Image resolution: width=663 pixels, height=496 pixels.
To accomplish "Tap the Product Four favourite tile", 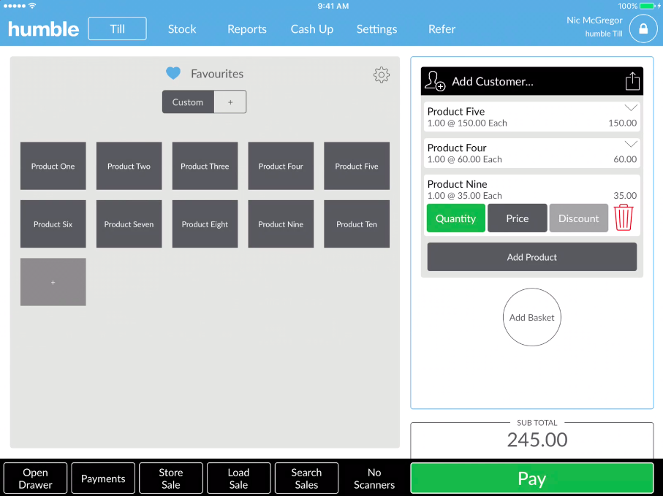I will [x=281, y=166].
